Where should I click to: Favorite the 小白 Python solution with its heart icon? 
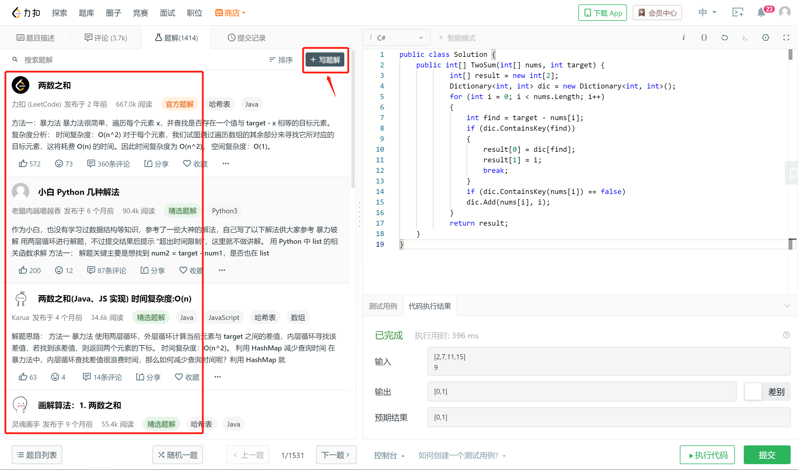click(x=183, y=270)
